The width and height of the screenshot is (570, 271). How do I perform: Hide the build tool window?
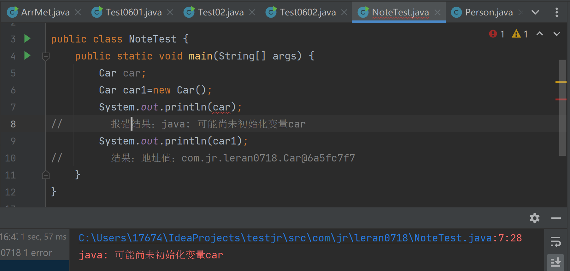(x=556, y=218)
